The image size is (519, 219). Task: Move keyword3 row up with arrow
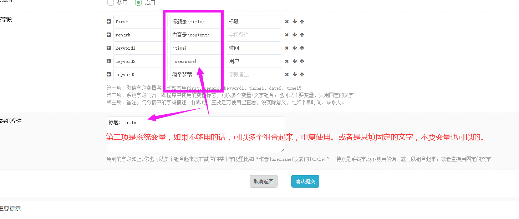(302, 74)
